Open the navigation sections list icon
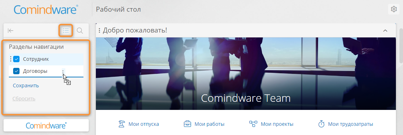 pos(66,31)
